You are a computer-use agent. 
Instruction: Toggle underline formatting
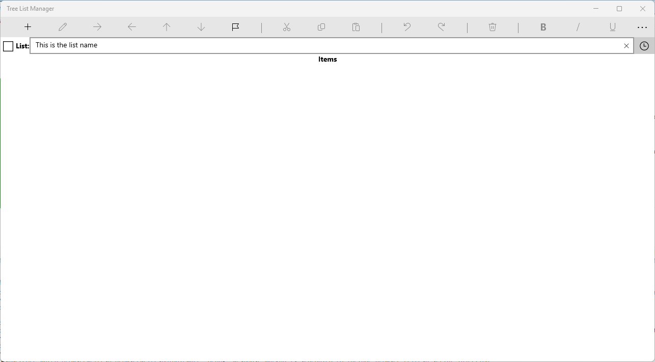click(x=613, y=27)
